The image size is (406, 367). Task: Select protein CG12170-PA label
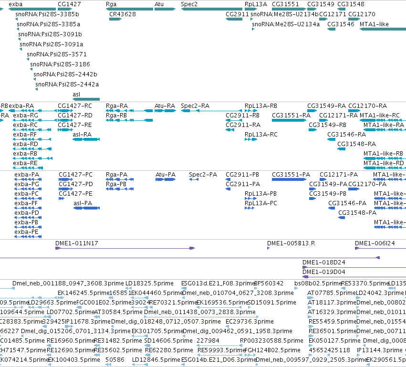[x=367, y=184]
